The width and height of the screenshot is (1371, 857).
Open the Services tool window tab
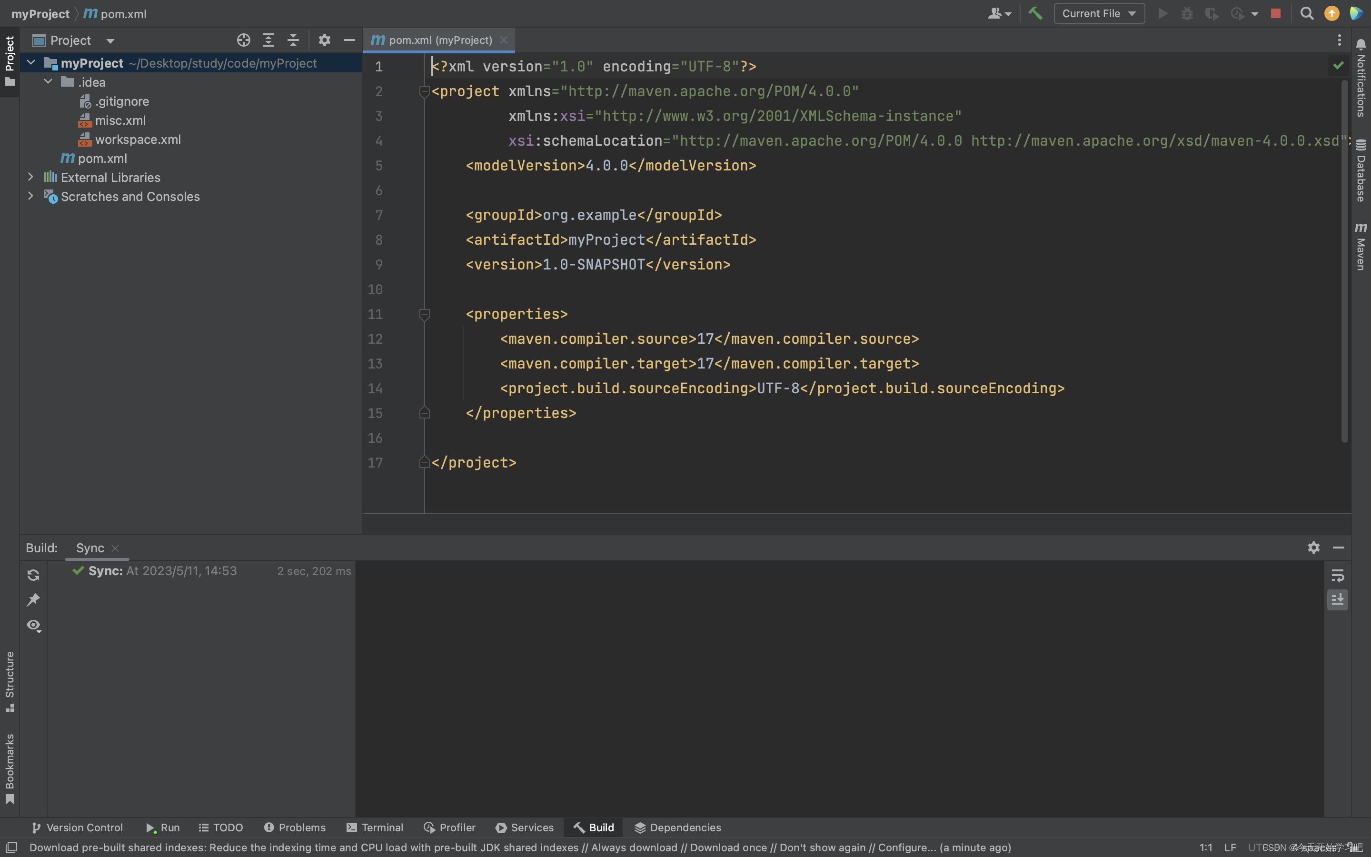(x=525, y=827)
